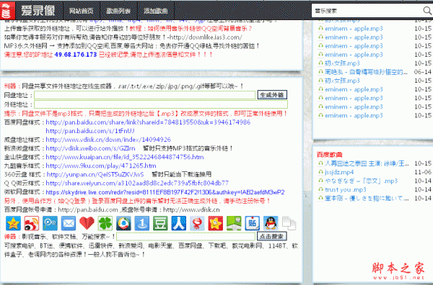Open the share.weiyun.com link
The image size is (433, 285).
click(137, 183)
